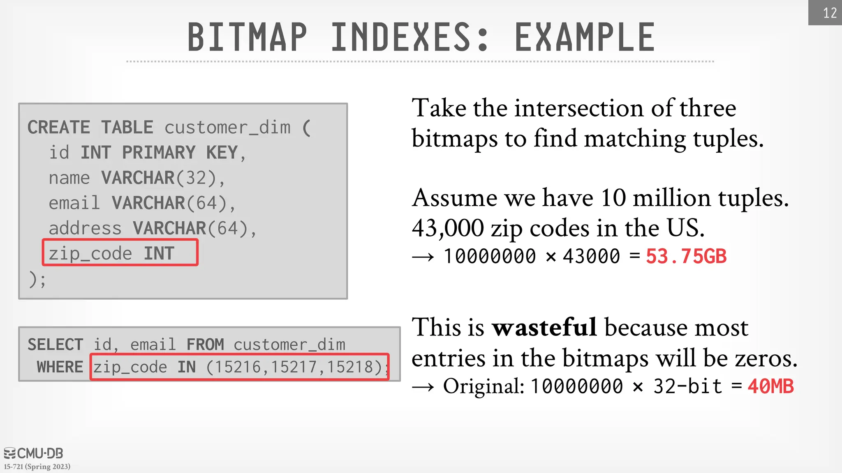
Task: Click the CMU-DB database logo icon
Action: click(x=10, y=453)
